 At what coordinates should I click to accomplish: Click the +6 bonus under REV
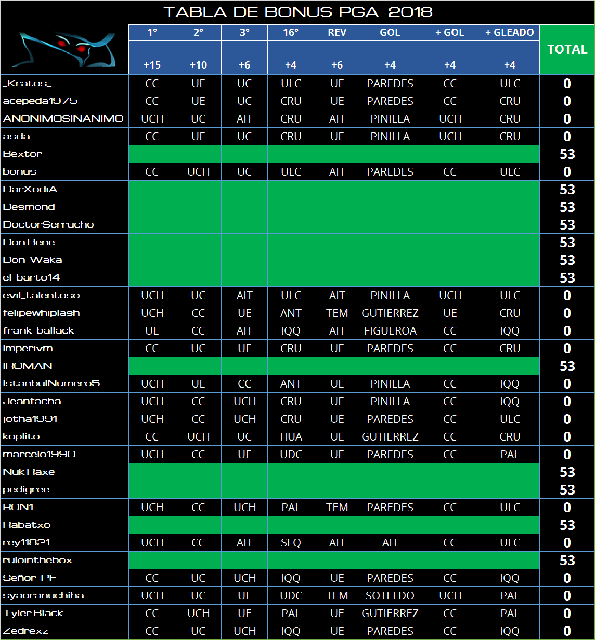pos(337,65)
